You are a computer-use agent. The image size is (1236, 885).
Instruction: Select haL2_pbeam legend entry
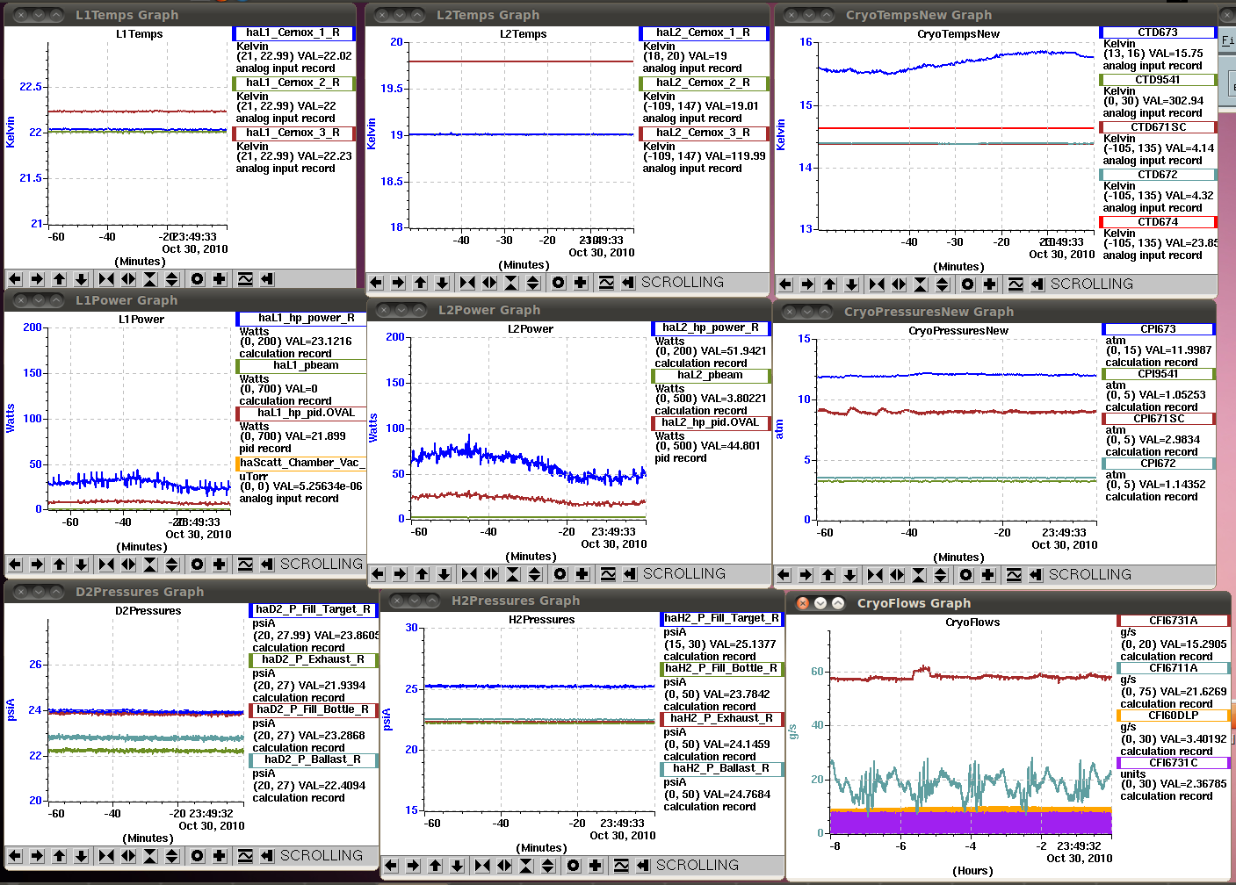(712, 376)
